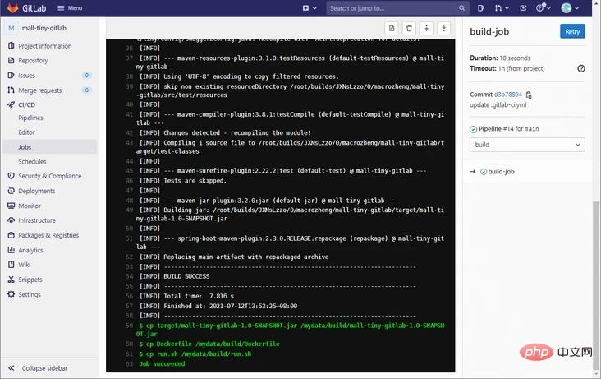Screen dimensions: 601x379
Task: Click the CI/CD rocket icon
Action: [11, 104]
